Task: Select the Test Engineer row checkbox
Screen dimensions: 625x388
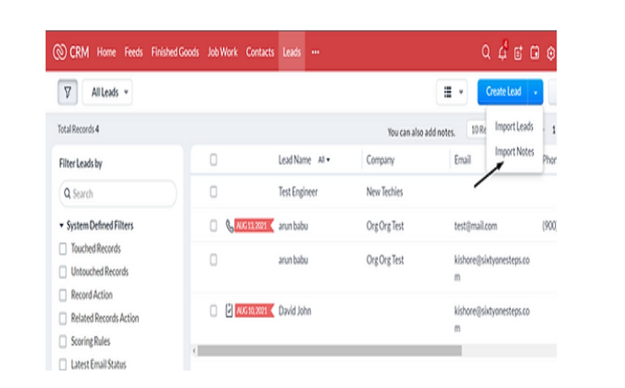Action: 214,191
